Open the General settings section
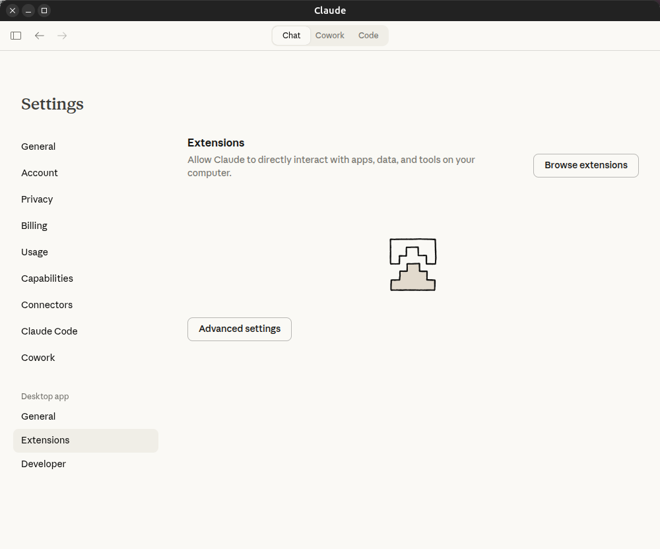This screenshot has width=660, height=549. (38, 146)
